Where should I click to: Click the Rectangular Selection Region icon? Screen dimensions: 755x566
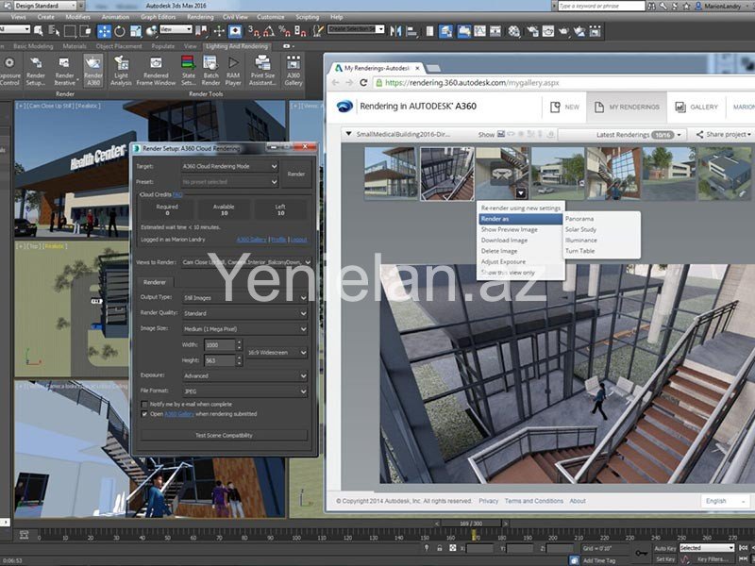click(70, 31)
